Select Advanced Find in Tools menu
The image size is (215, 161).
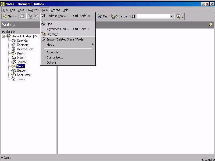point(68,29)
